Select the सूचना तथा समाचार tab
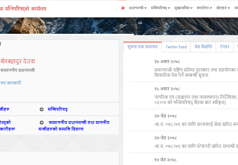This screenshot has width=238, height=165. click(x=143, y=47)
